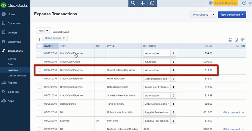This screenshot has height=131, width=252.
Task: Click Make payment for Robertson & Associates
Action: pos(231,112)
